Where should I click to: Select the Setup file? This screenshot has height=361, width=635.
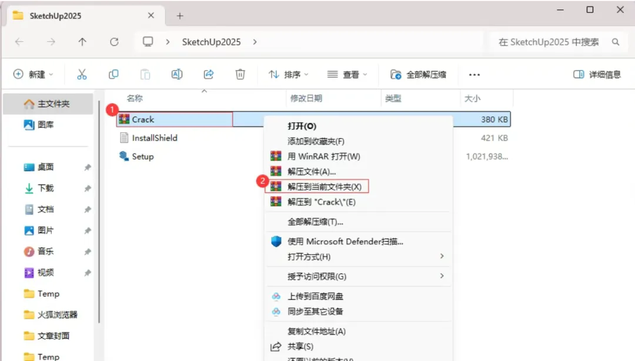point(136,156)
